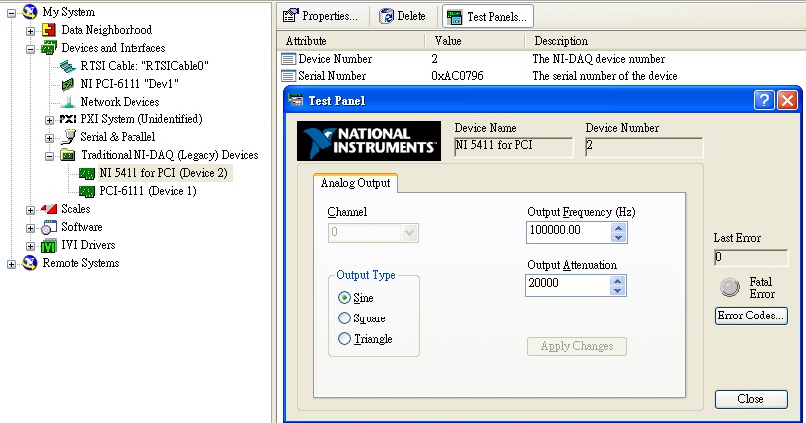This screenshot has width=806, height=423.
Task: Open Test Panels from the toolbar
Action: coord(488,16)
